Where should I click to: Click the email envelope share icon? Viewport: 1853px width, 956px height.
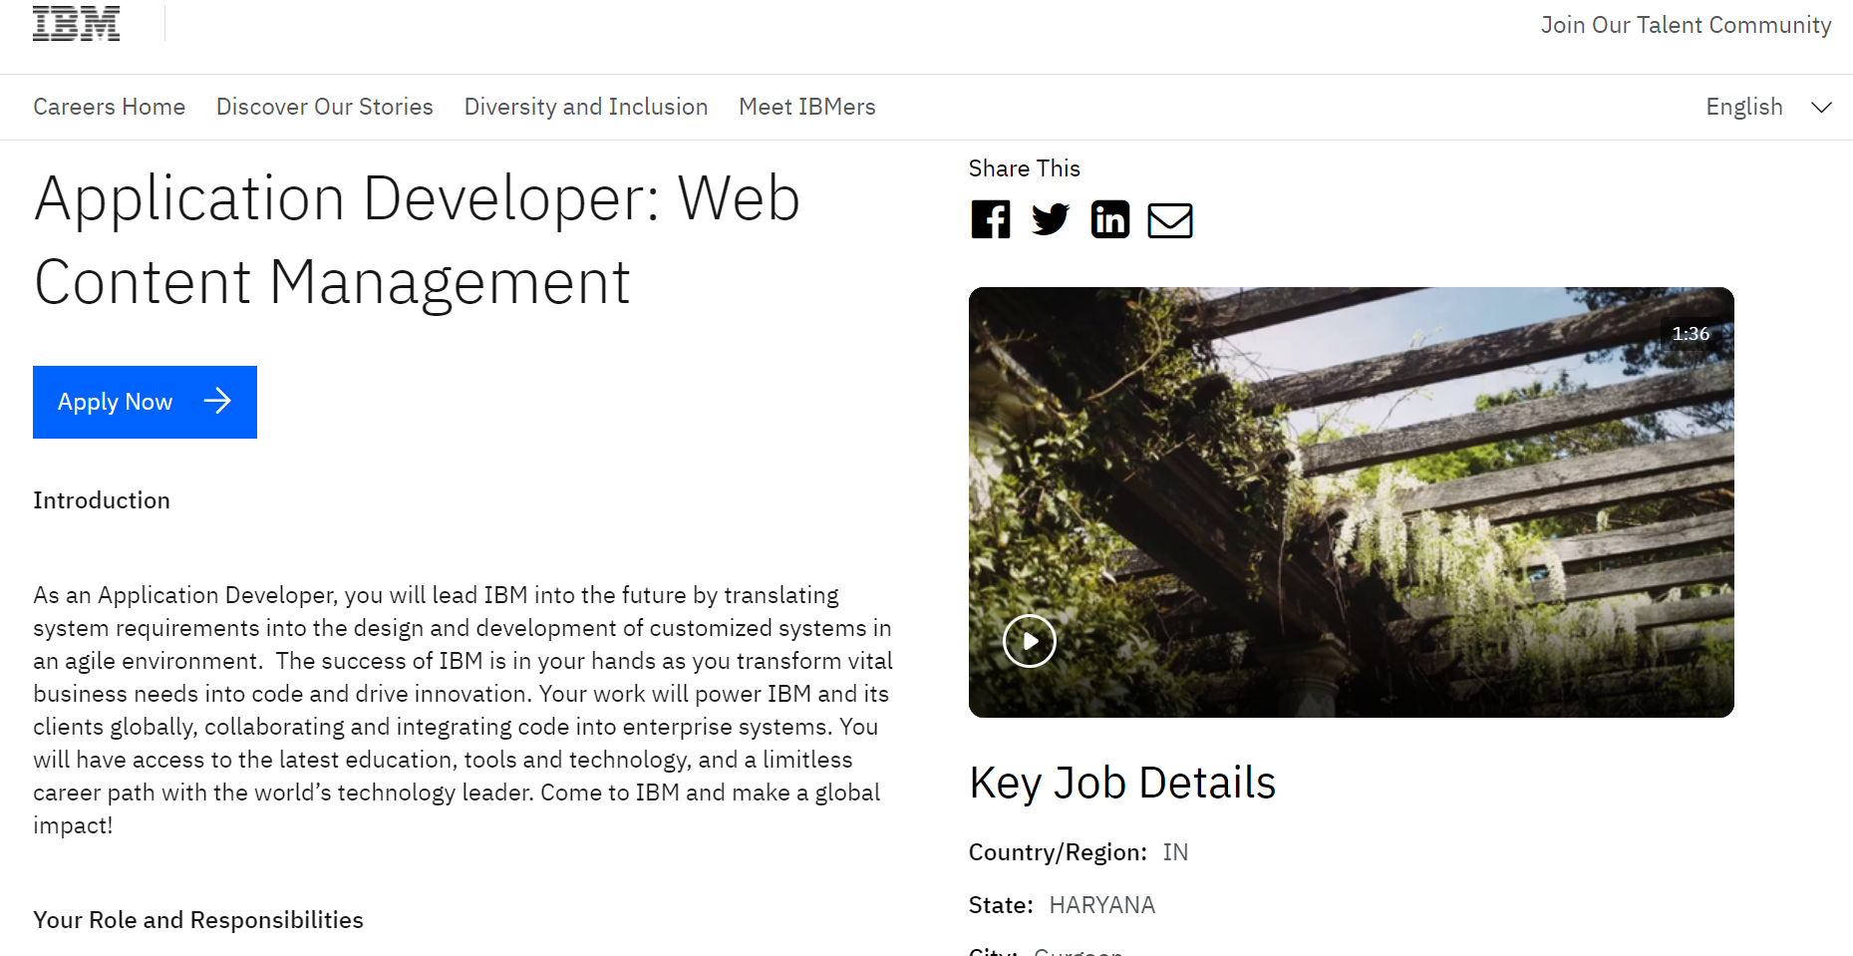(x=1169, y=220)
